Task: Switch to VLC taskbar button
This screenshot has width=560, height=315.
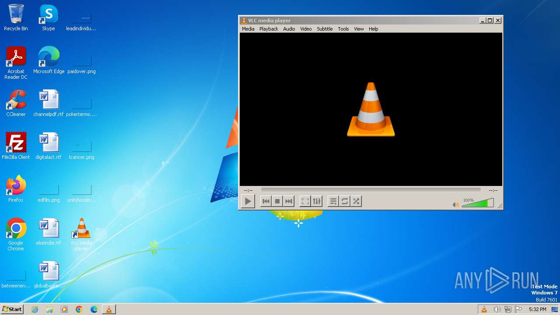Action: click(109, 309)
